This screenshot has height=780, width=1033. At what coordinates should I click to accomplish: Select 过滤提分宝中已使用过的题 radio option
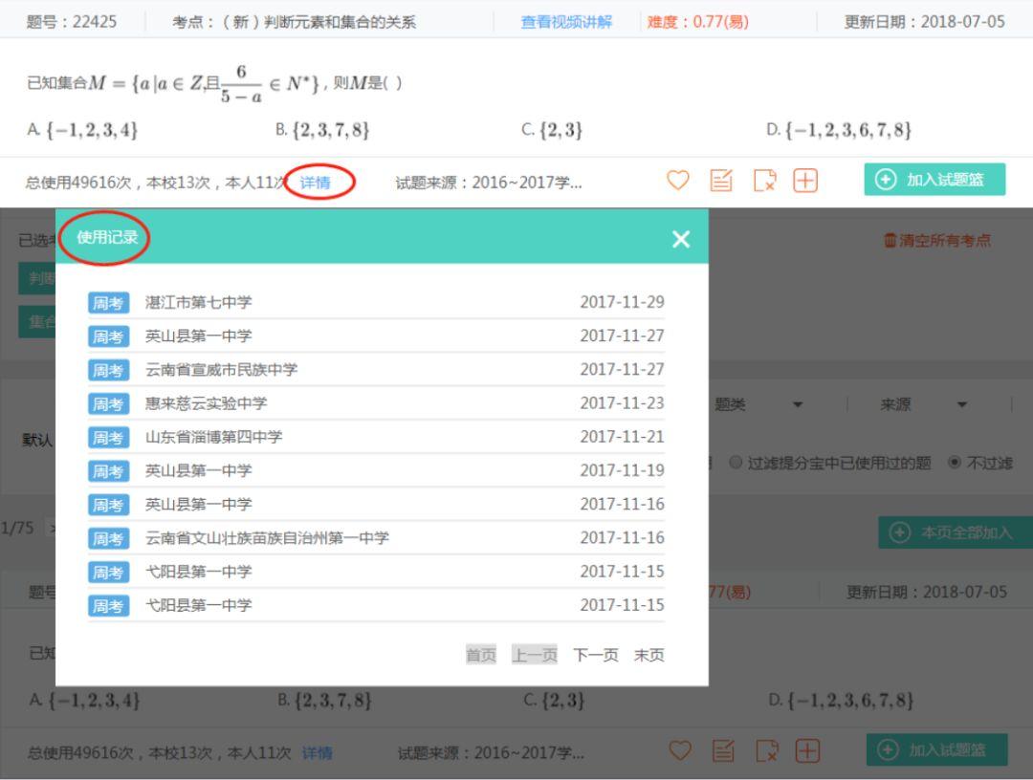click(x=736, y=463)
